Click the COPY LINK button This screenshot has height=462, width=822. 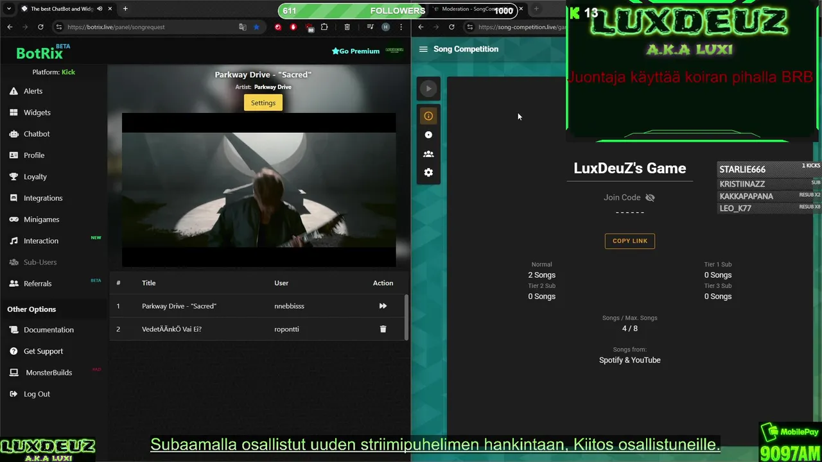(630, 241)
